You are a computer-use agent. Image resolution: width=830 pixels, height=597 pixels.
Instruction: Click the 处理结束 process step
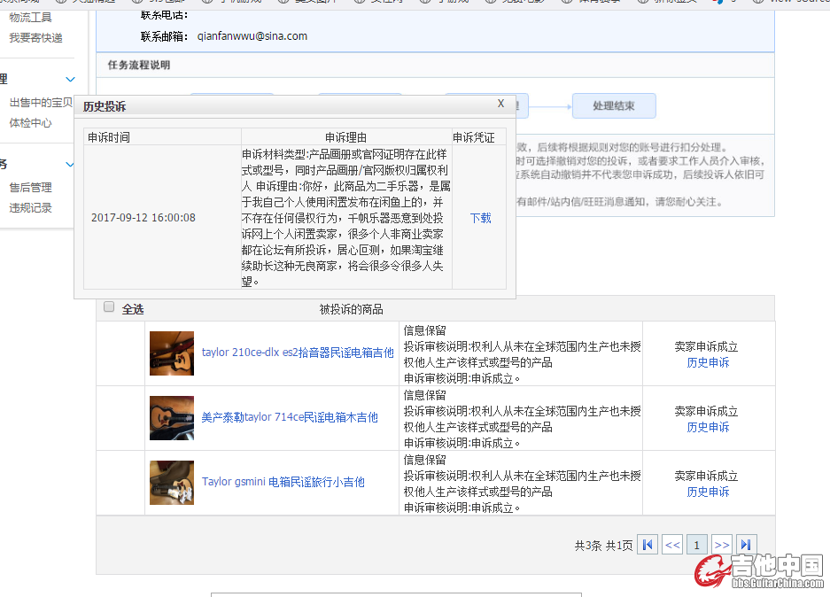pos(614,106)
